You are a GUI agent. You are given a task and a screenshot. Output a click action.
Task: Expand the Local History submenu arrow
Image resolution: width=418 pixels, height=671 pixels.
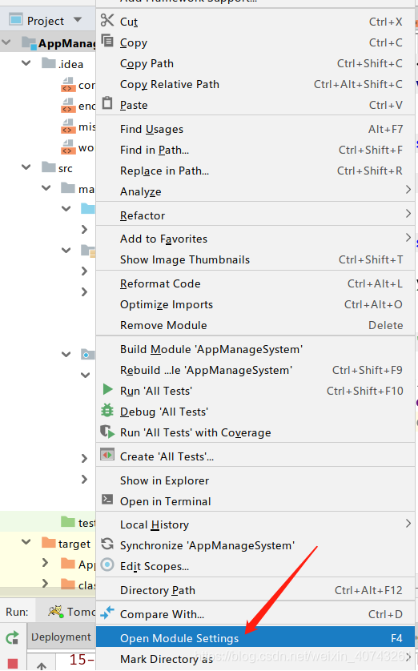point(408,523)
